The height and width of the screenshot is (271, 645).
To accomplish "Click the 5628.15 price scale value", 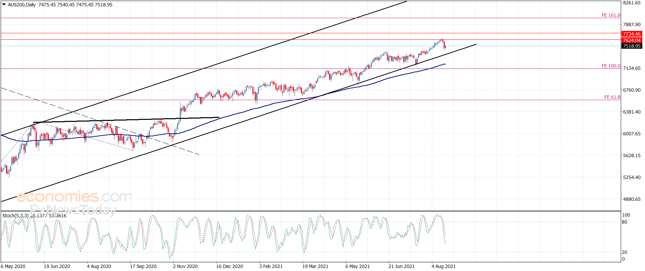I will click(632, 155).
